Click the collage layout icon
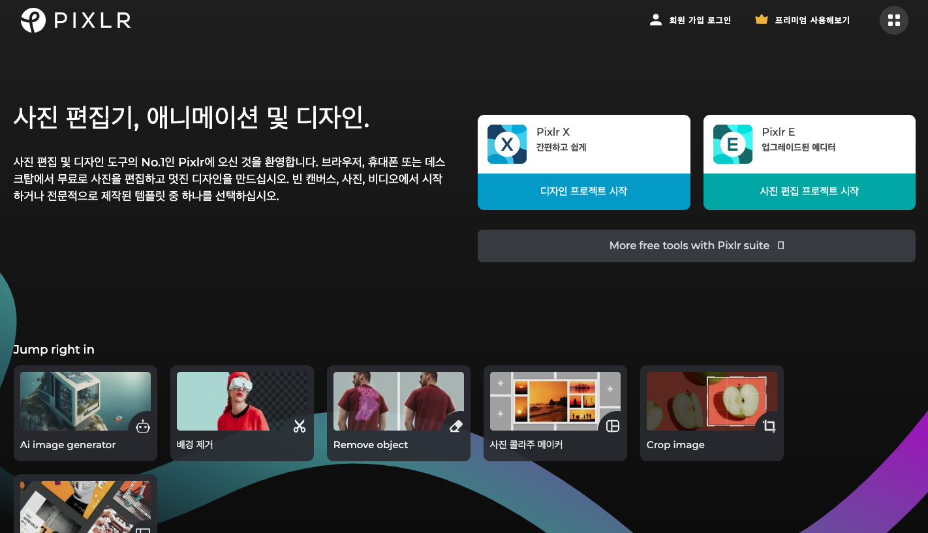 [613, 427]
